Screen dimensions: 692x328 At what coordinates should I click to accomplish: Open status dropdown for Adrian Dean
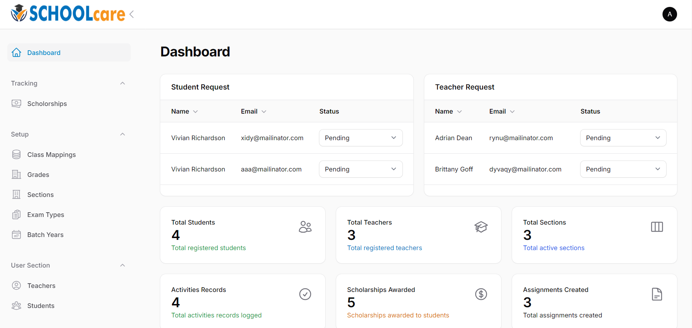tap(623, 138)
